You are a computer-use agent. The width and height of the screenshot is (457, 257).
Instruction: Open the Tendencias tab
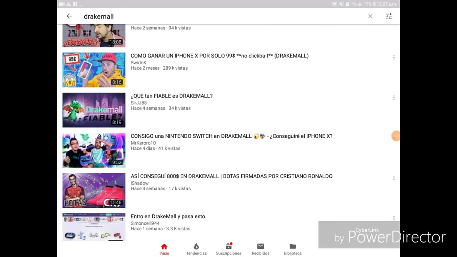coord(196,249)
